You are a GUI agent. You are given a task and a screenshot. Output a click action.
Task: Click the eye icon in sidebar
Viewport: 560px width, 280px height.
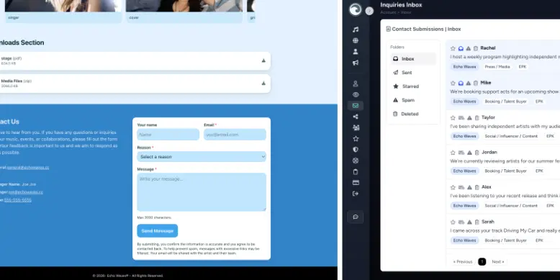click(x=356, y=94)
